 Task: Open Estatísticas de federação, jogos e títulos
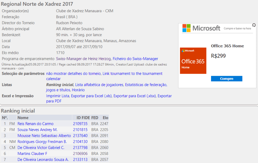[x=146, y=85]
